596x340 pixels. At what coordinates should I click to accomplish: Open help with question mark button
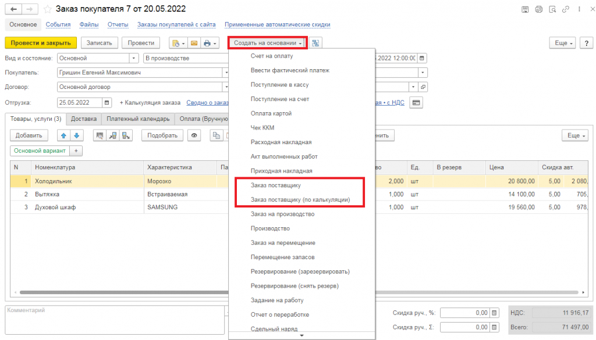coord(587,43)
